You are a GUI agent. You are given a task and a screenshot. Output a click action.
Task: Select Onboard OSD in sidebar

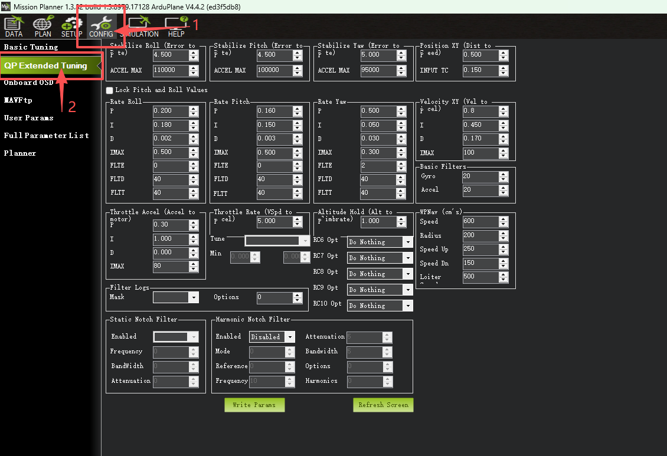(x=28, y=83)
